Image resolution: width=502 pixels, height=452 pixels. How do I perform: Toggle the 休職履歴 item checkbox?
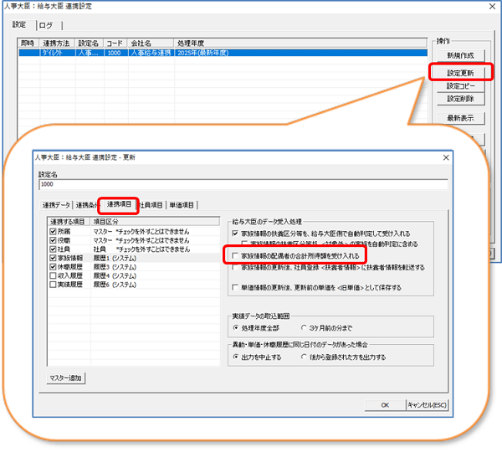click(52, 268)
